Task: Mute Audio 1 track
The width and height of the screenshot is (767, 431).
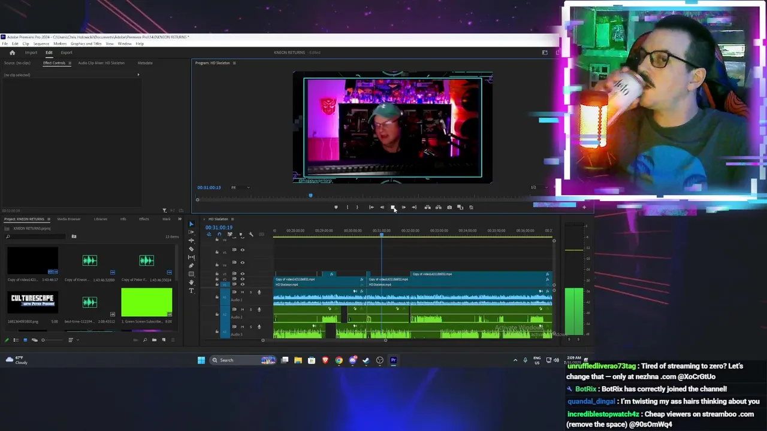Action: (242, 292)
